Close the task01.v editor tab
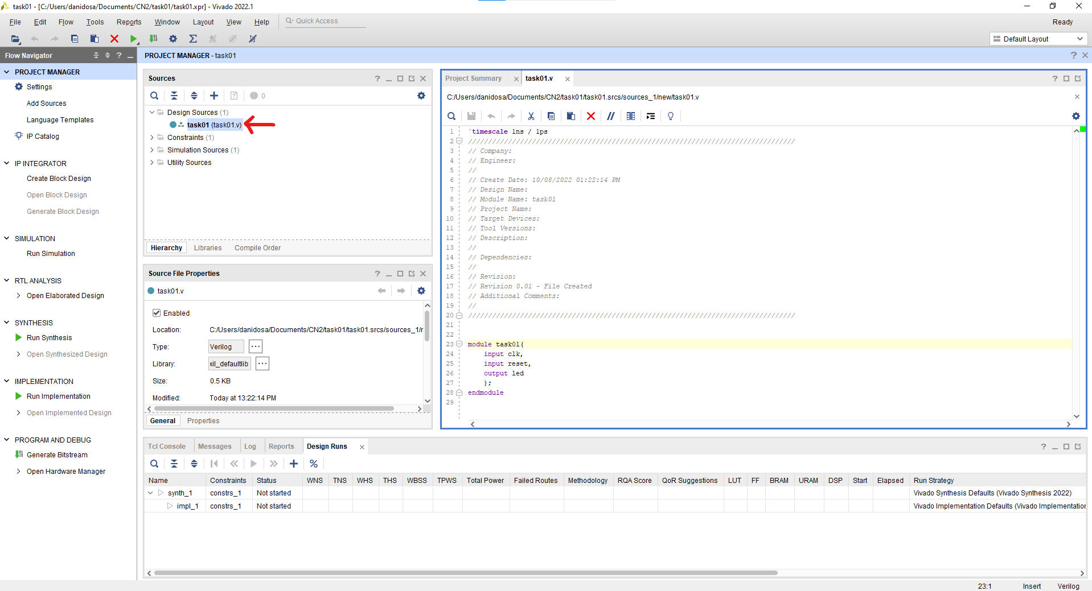1092x591 pixels. coord(568,79)
